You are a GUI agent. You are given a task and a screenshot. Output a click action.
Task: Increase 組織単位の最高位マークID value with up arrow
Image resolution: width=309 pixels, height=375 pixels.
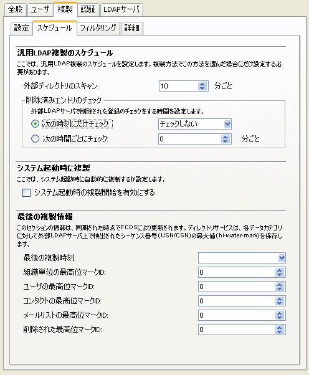pyautogui.click(x=279, y=270)
